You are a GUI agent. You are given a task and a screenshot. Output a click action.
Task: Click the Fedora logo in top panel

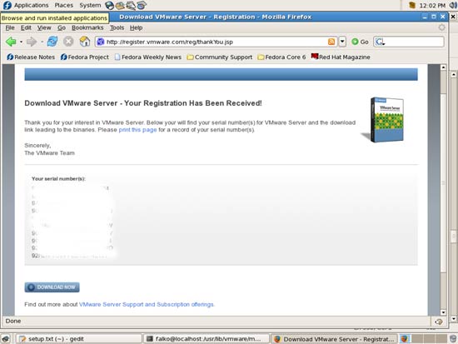(x=7, y=5)
